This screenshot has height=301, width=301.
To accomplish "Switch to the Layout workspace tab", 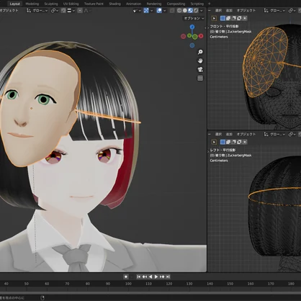I will coord(14,4).
